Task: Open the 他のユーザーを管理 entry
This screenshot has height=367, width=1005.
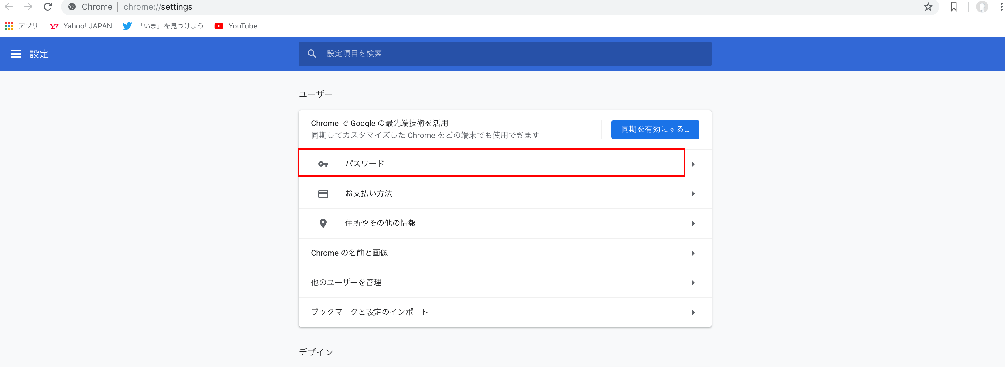Action: [x=505, y=283]
